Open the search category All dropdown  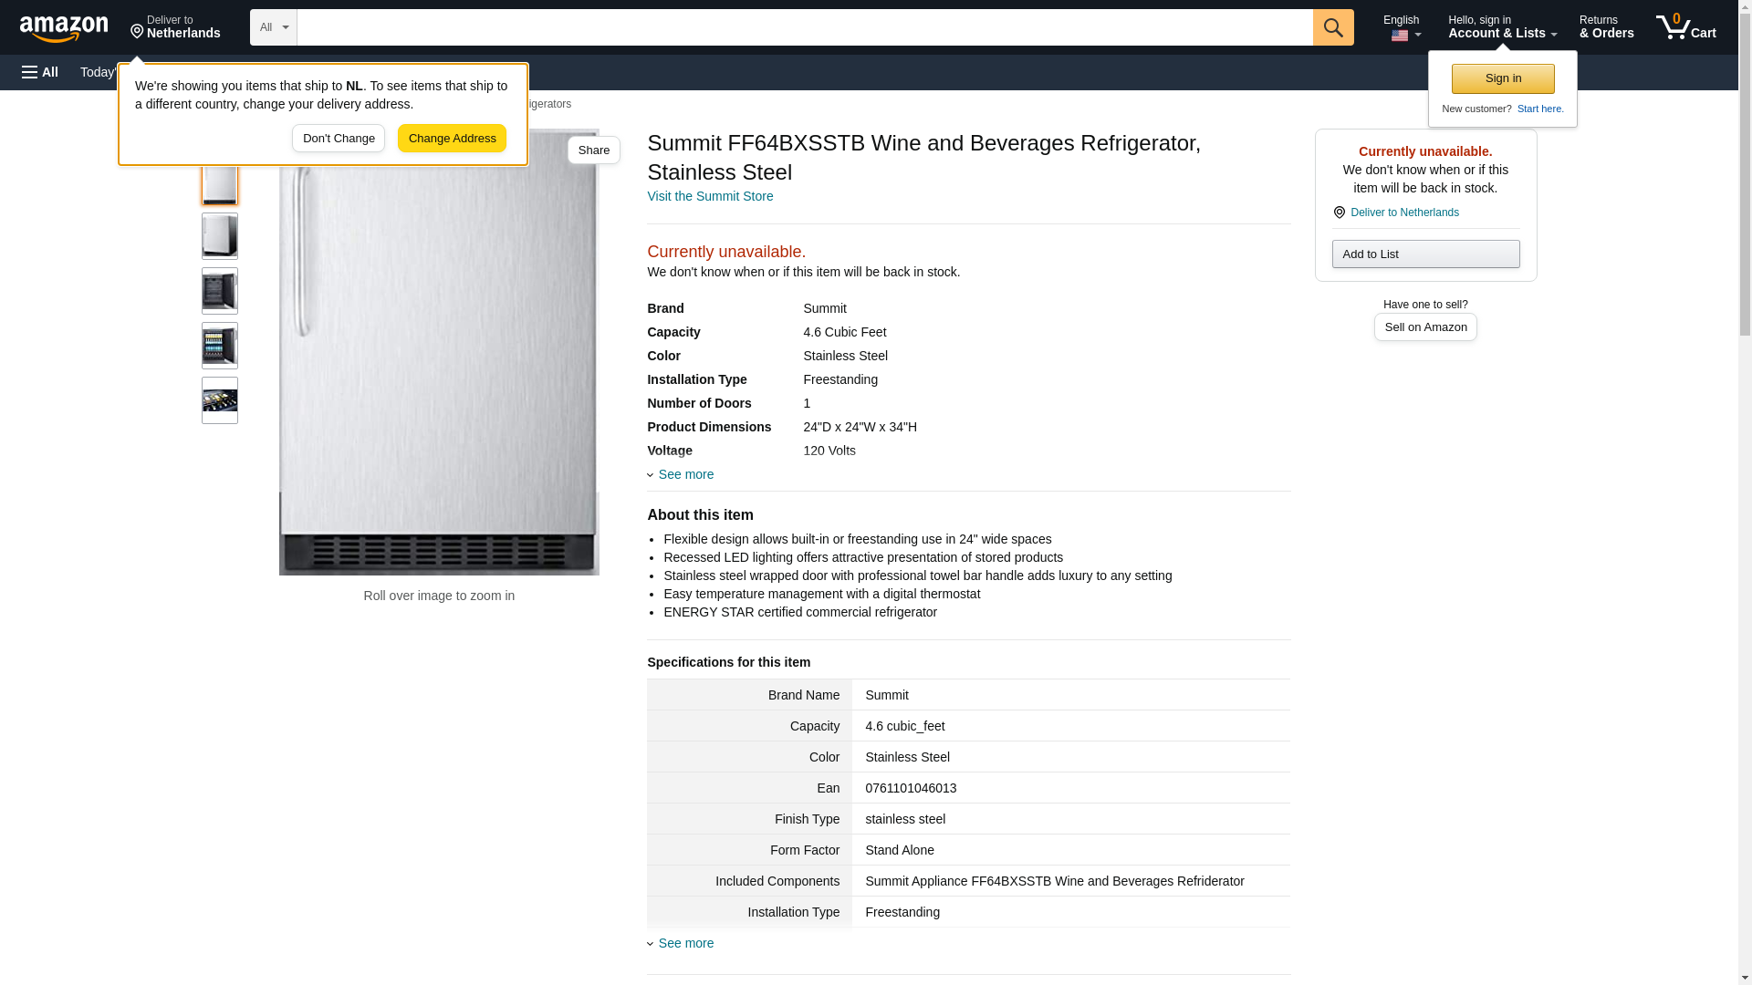click(273, 27)
